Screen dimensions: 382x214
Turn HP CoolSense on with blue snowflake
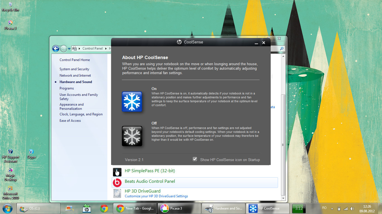click(132, 102)
